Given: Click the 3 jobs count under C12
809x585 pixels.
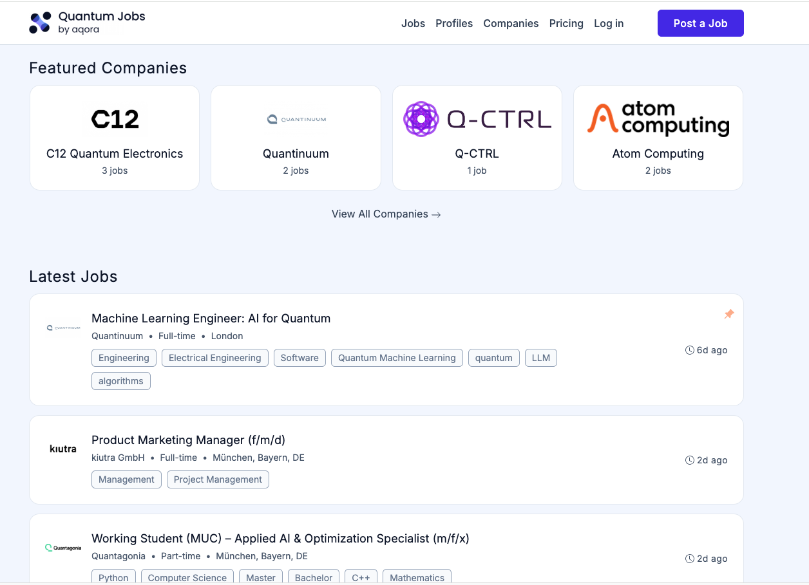Looking at the screenshot, I should [x=115, y=171].
